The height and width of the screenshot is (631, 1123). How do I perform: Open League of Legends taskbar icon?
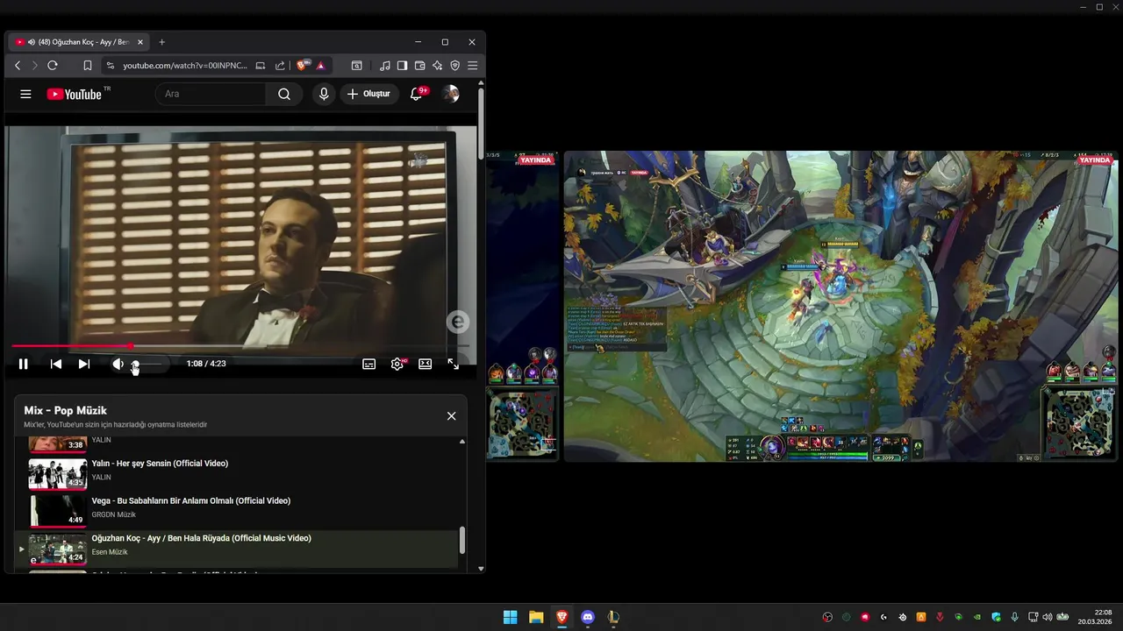point(613,617)
